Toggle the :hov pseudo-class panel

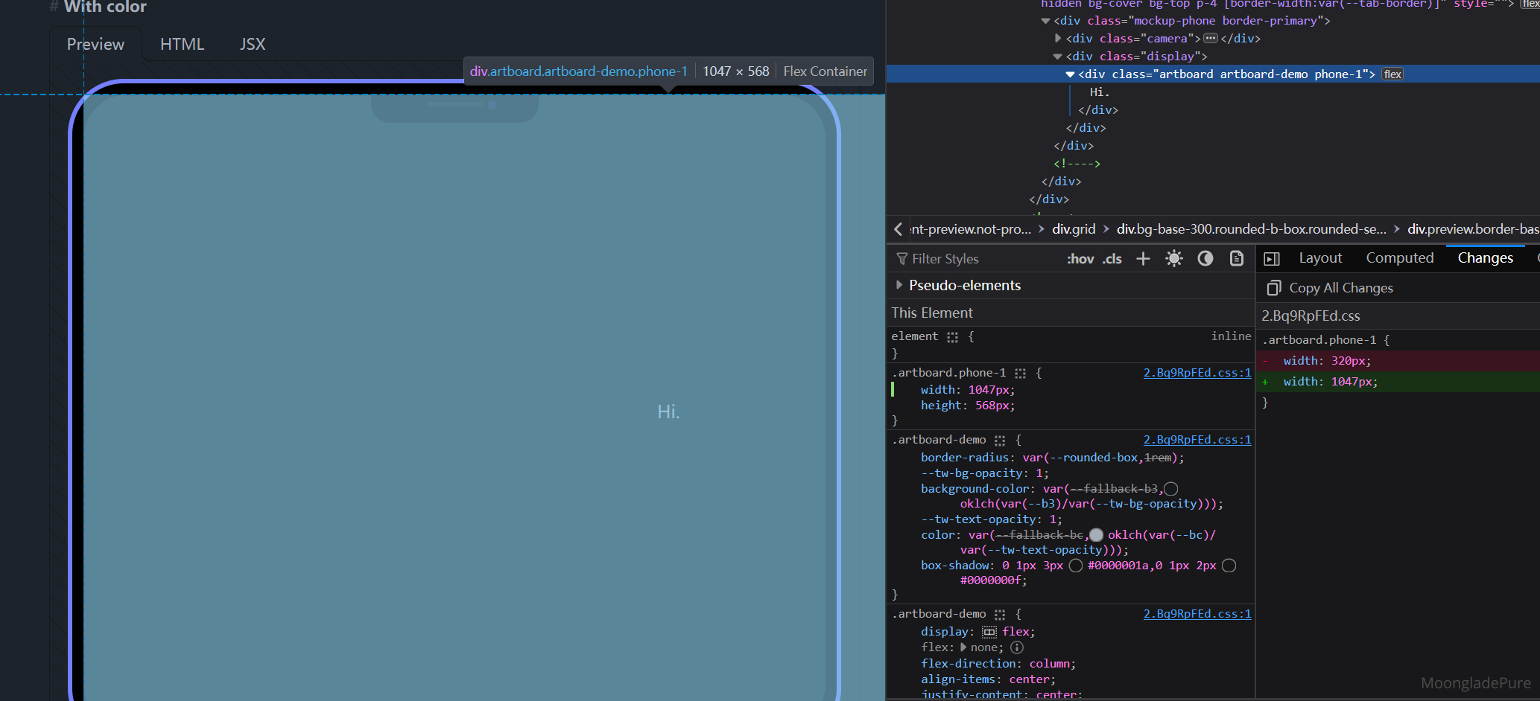[x=1080, y=259]
